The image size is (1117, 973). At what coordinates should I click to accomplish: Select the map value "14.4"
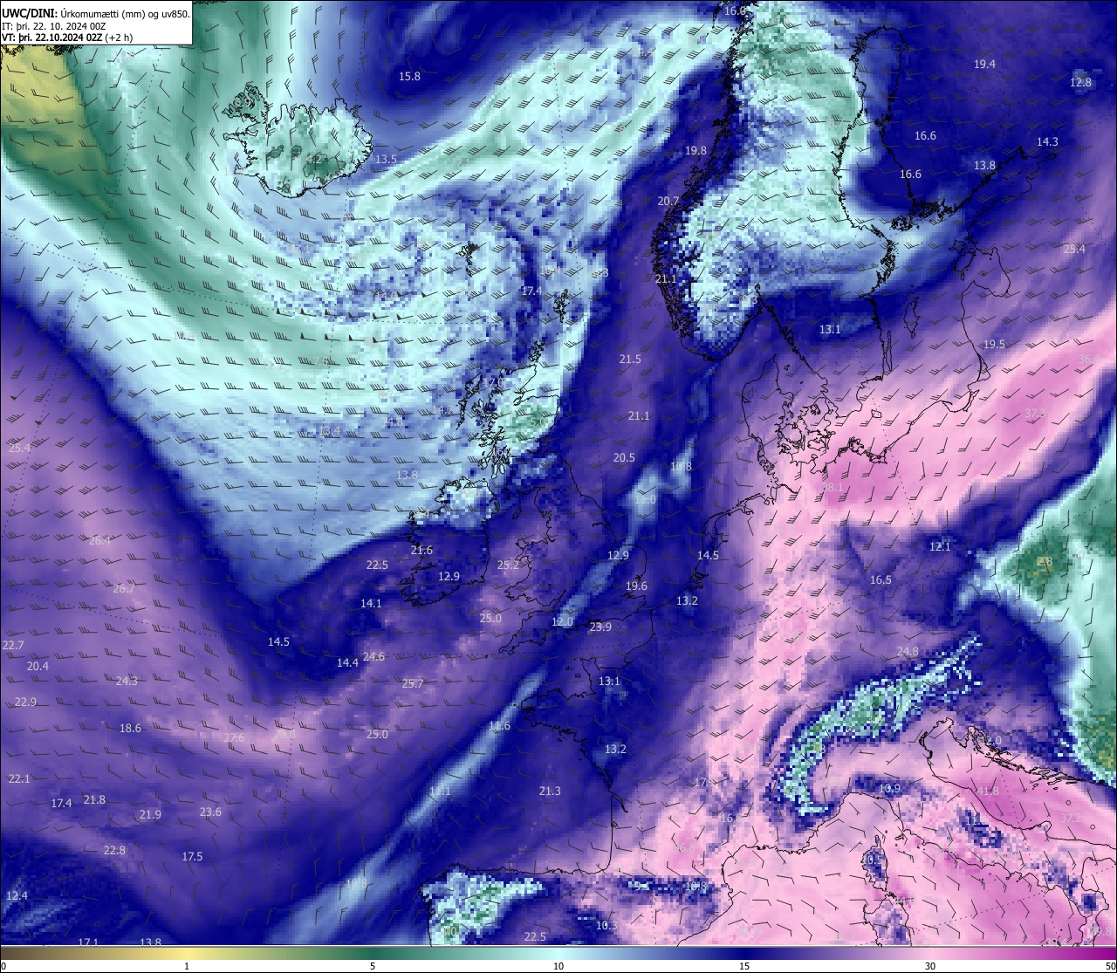pyautogui.click(x=347, y=662)
